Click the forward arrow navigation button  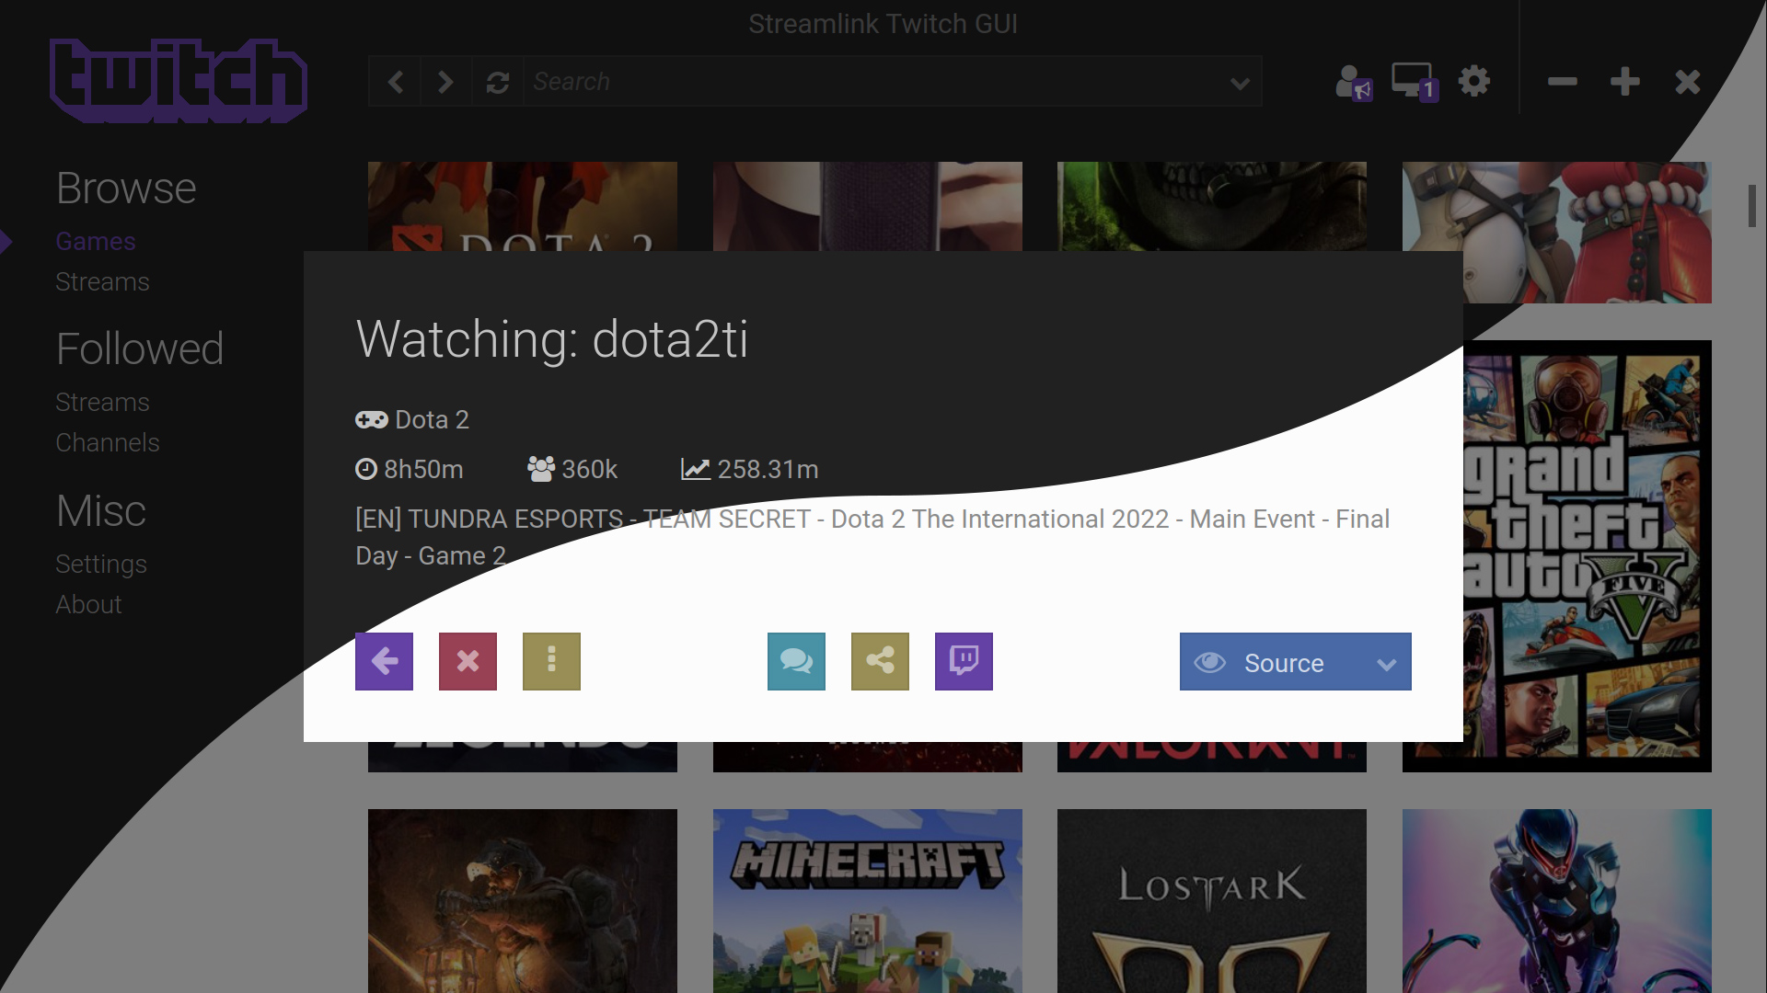coord(445,82)
